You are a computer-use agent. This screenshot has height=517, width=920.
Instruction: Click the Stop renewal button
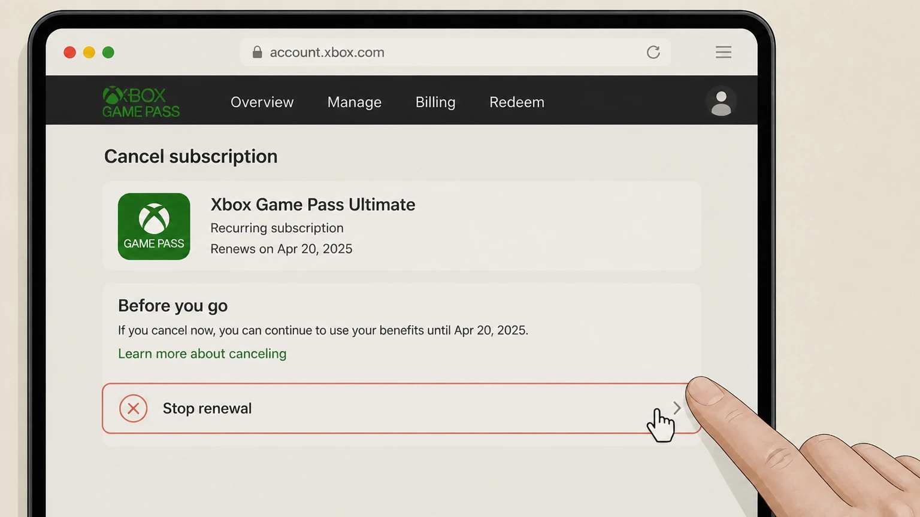coord(401,408)
